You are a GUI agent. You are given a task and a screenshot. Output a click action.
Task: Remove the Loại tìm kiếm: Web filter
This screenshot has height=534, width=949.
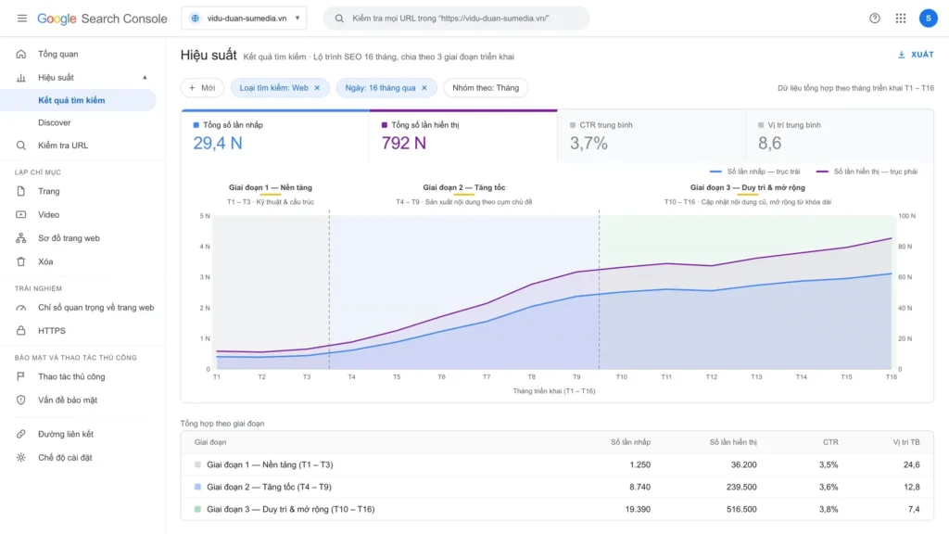317,88
